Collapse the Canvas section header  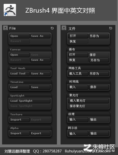coord(30,49)
